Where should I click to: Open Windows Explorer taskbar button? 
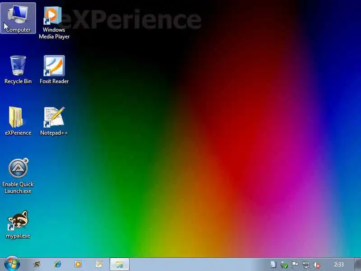point(120,264)
